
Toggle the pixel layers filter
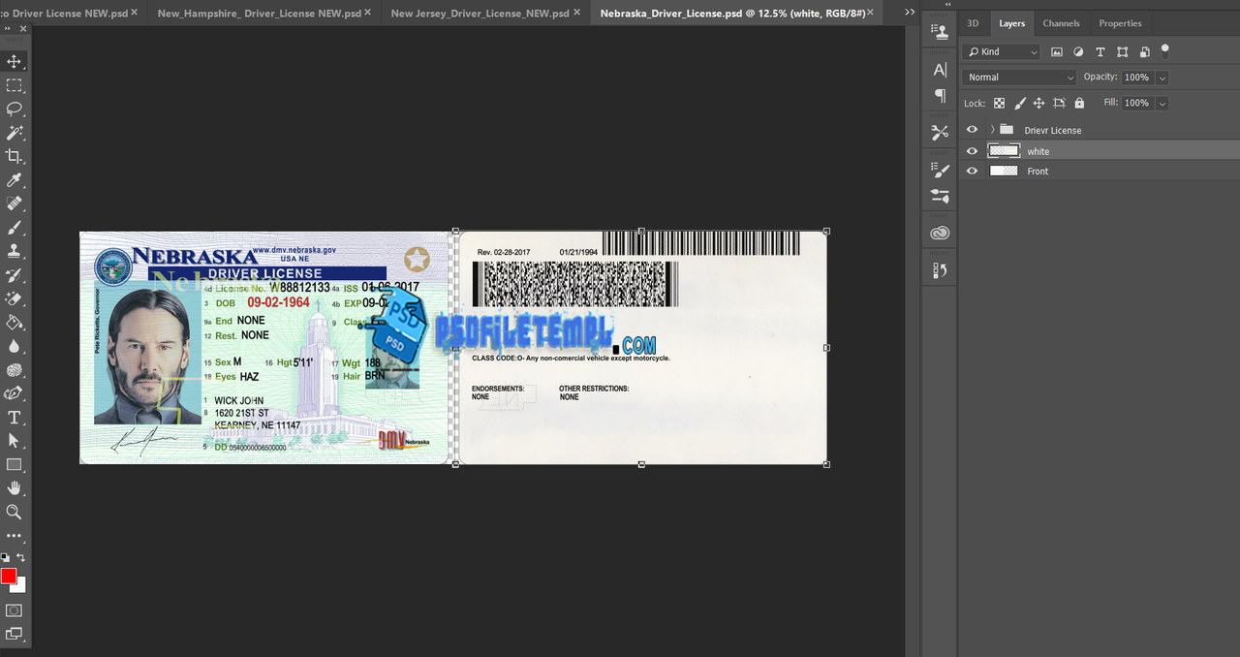tap(1057, 52)
